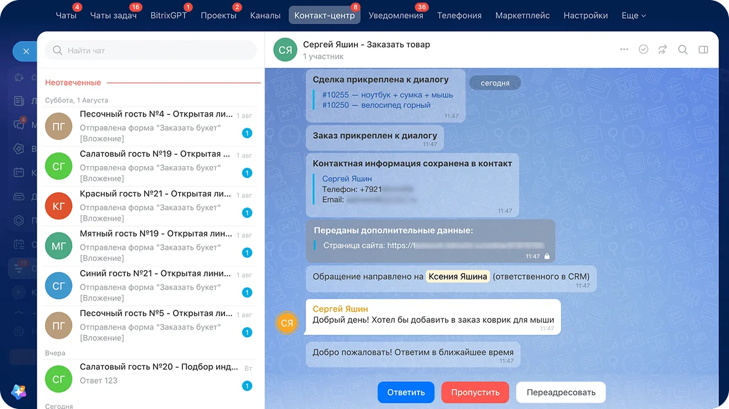This screenshot has width=729, height=409.
Task: Click the lock icon on transferred data message
Action: click(x=547, y=256)
